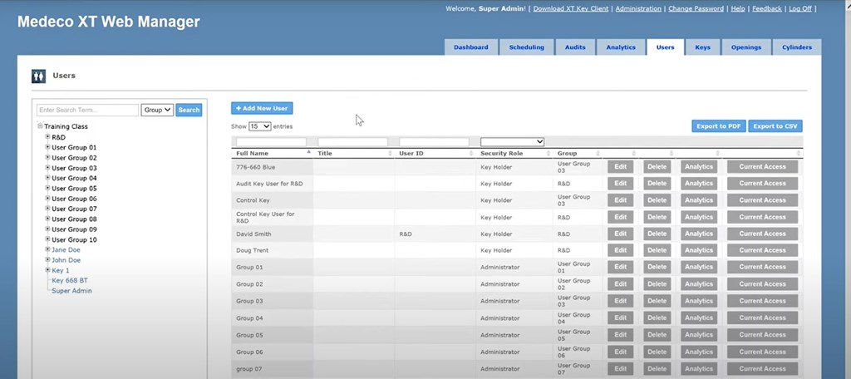Click sort arrows icon in Security Role column

[x=549, y=154]
